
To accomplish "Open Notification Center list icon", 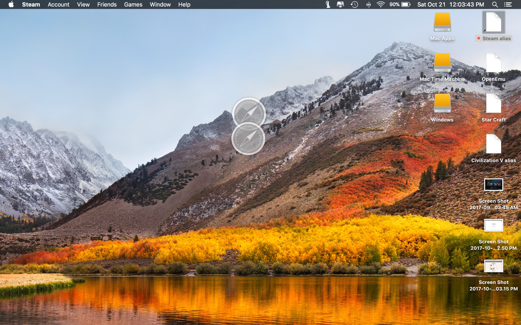I will (508, 5).
